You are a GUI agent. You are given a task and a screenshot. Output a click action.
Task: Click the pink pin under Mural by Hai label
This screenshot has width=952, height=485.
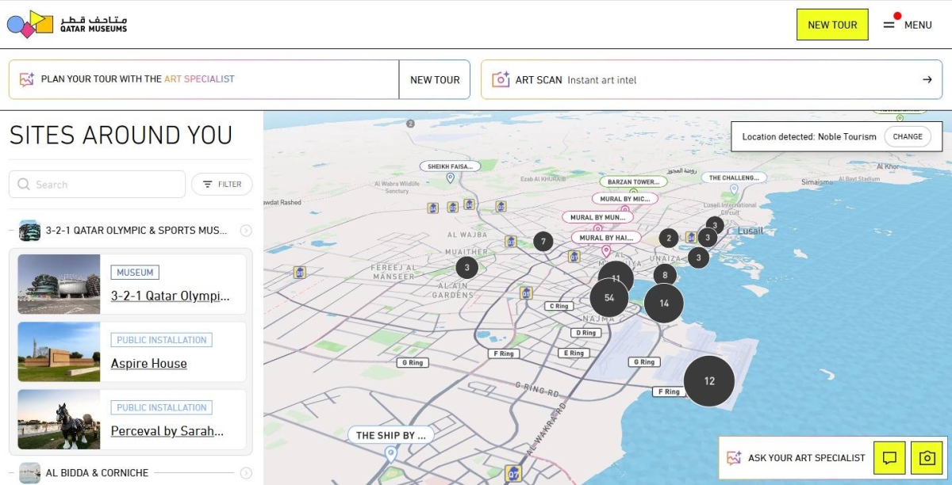(606, 251)
